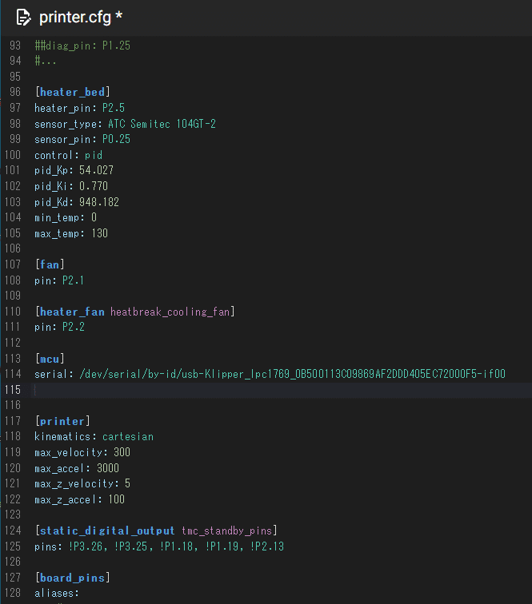Click line number 113 in gutter
The height and width of the screenshot is (604, 532).
13,359
